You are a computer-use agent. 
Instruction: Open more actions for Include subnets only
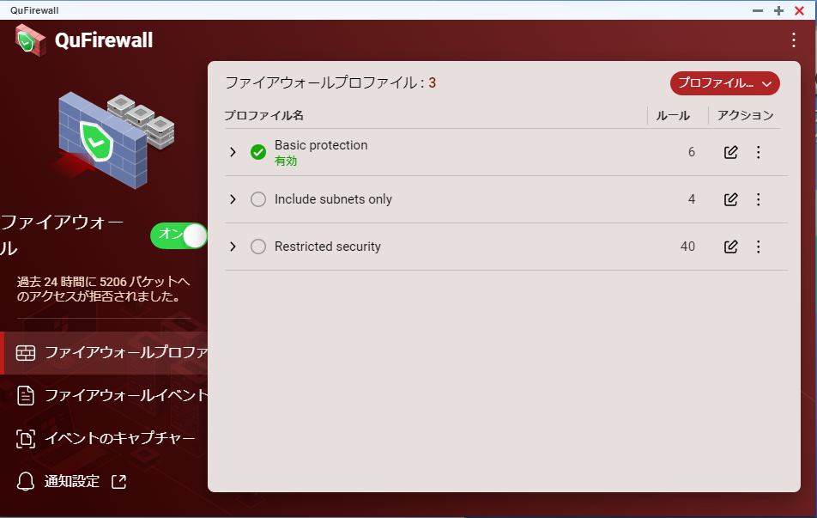tap(759, 199)
